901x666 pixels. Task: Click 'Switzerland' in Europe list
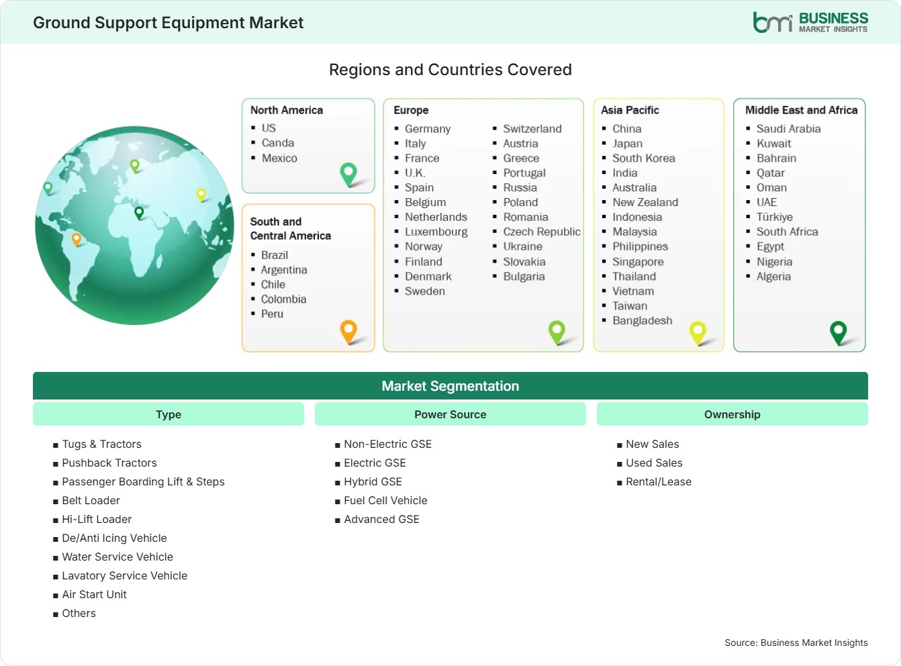click(532, 129)
